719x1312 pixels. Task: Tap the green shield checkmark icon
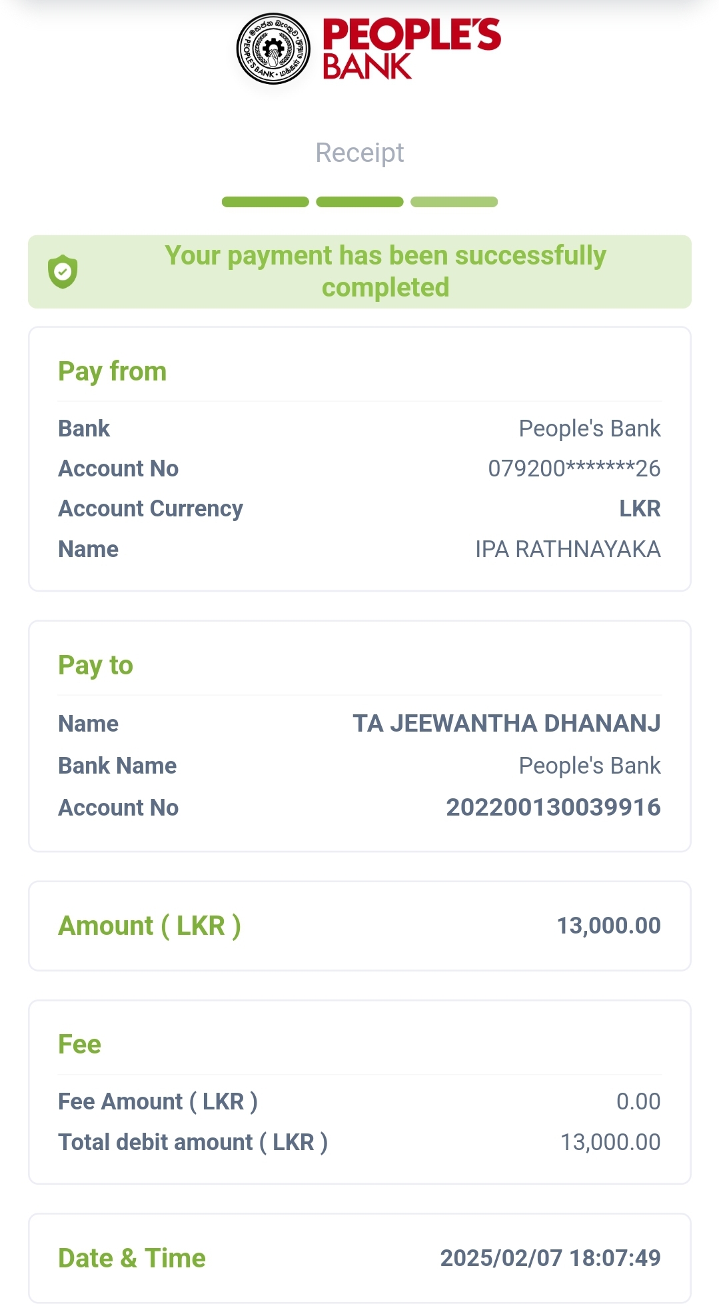[x=63, y=272]
